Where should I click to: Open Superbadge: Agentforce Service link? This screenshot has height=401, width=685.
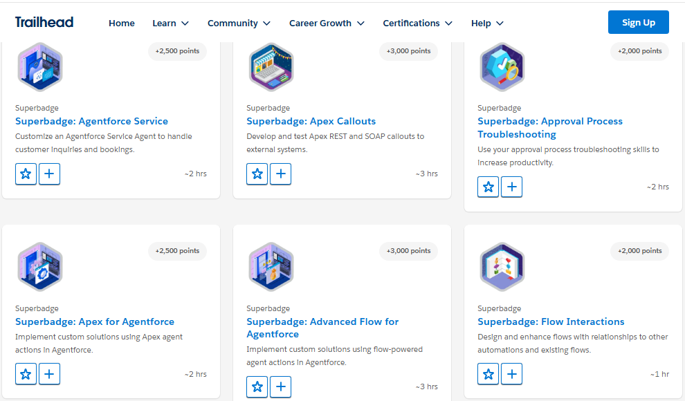click(x=92, y=121)
